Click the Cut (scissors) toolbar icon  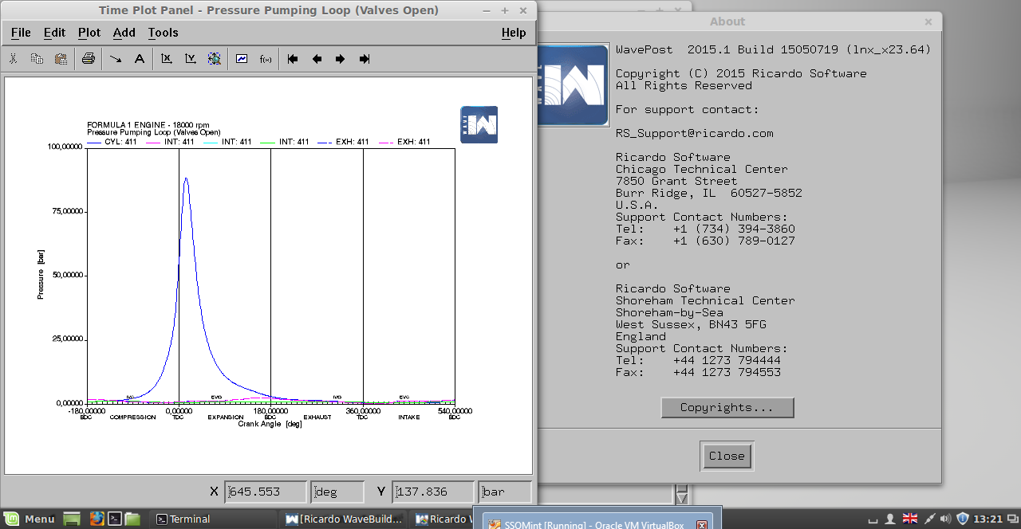coord(14,59)
